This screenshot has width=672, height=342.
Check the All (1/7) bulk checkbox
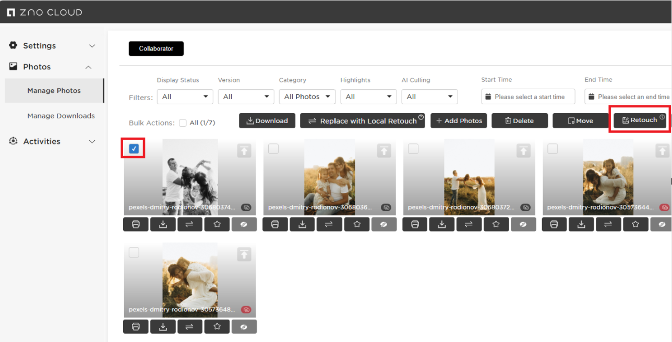(183, 123)
